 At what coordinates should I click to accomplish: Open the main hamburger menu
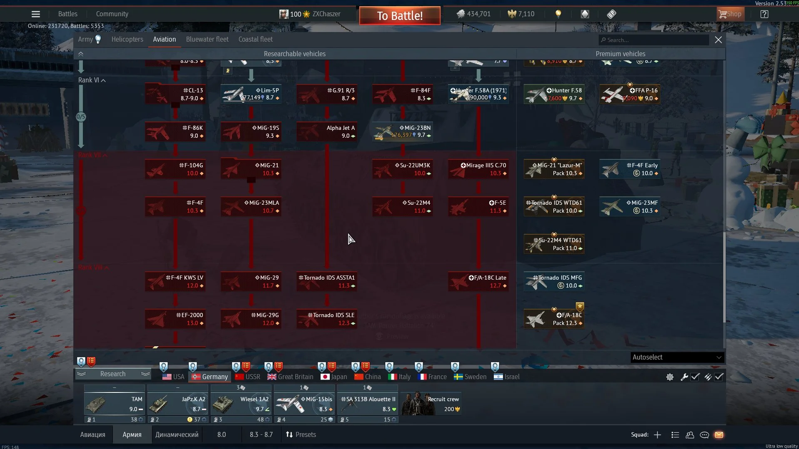(36, 14)
